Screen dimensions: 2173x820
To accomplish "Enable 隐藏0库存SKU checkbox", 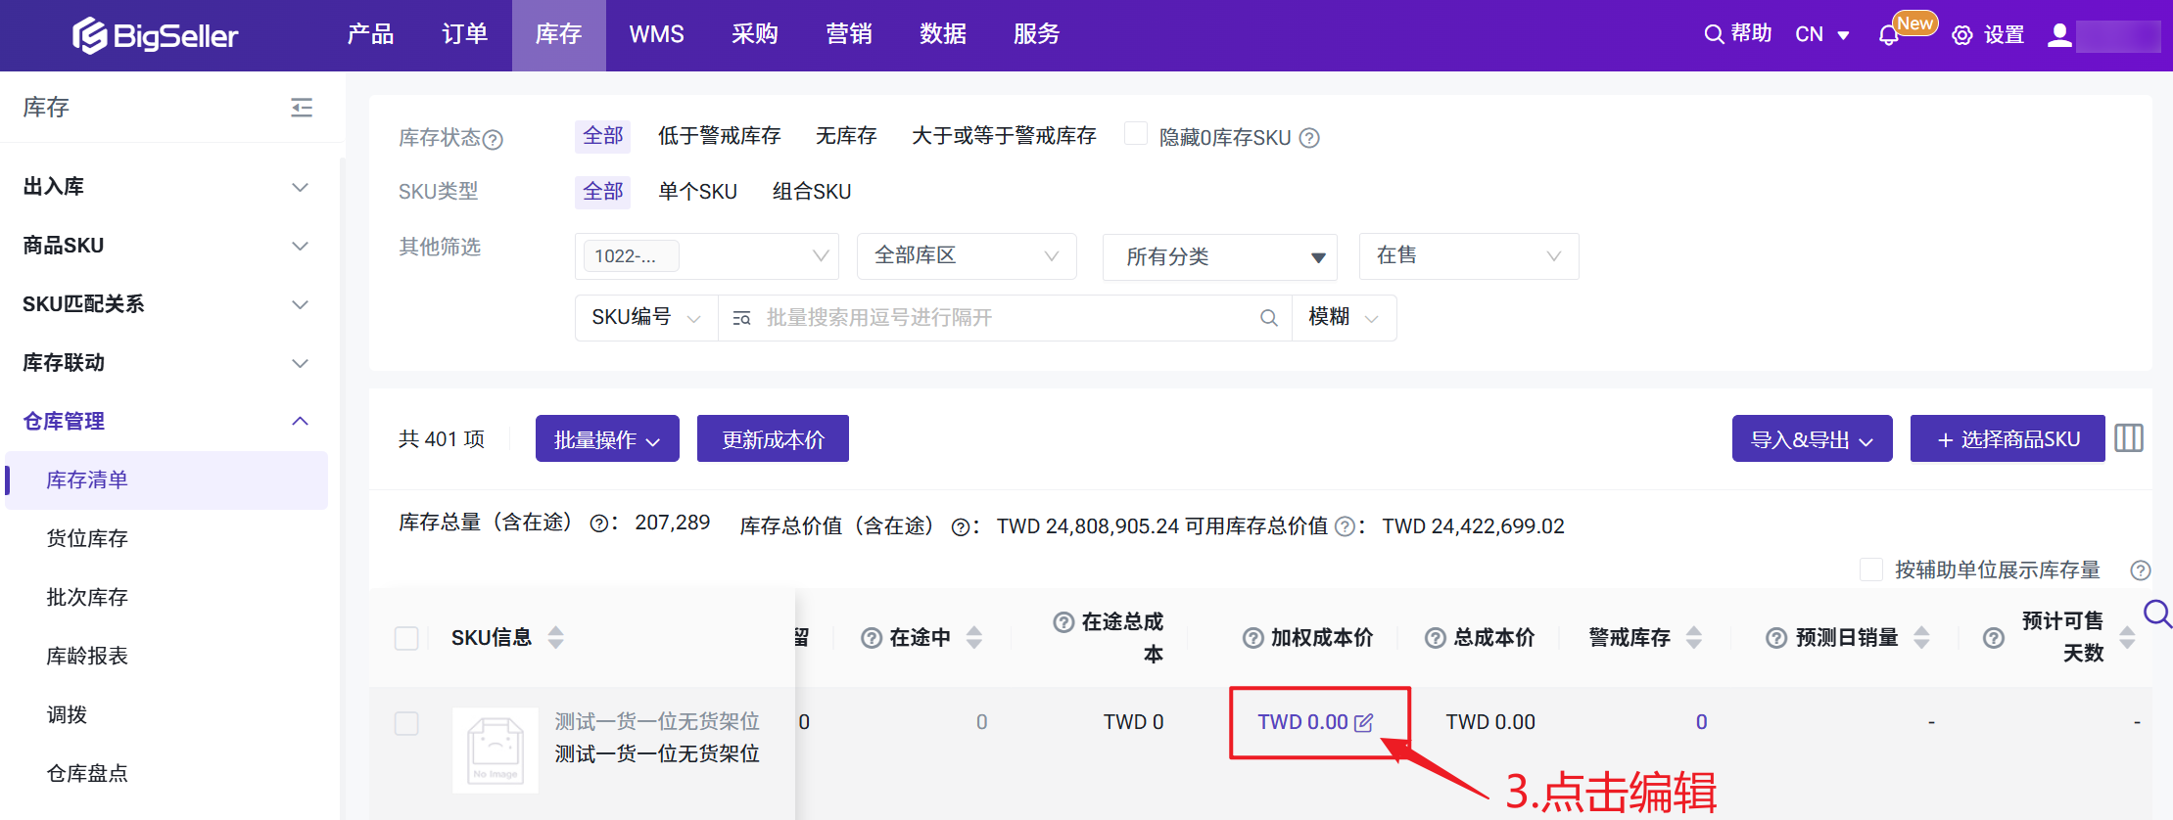I will [x=1136, y=134].
